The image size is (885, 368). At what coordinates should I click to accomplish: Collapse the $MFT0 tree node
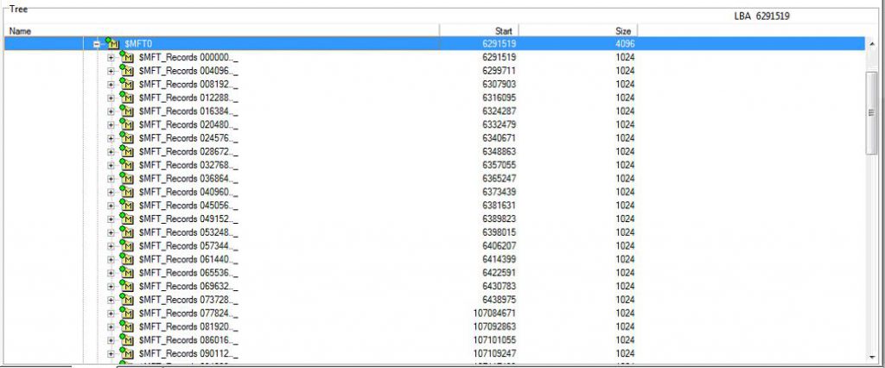coord(97,44)
